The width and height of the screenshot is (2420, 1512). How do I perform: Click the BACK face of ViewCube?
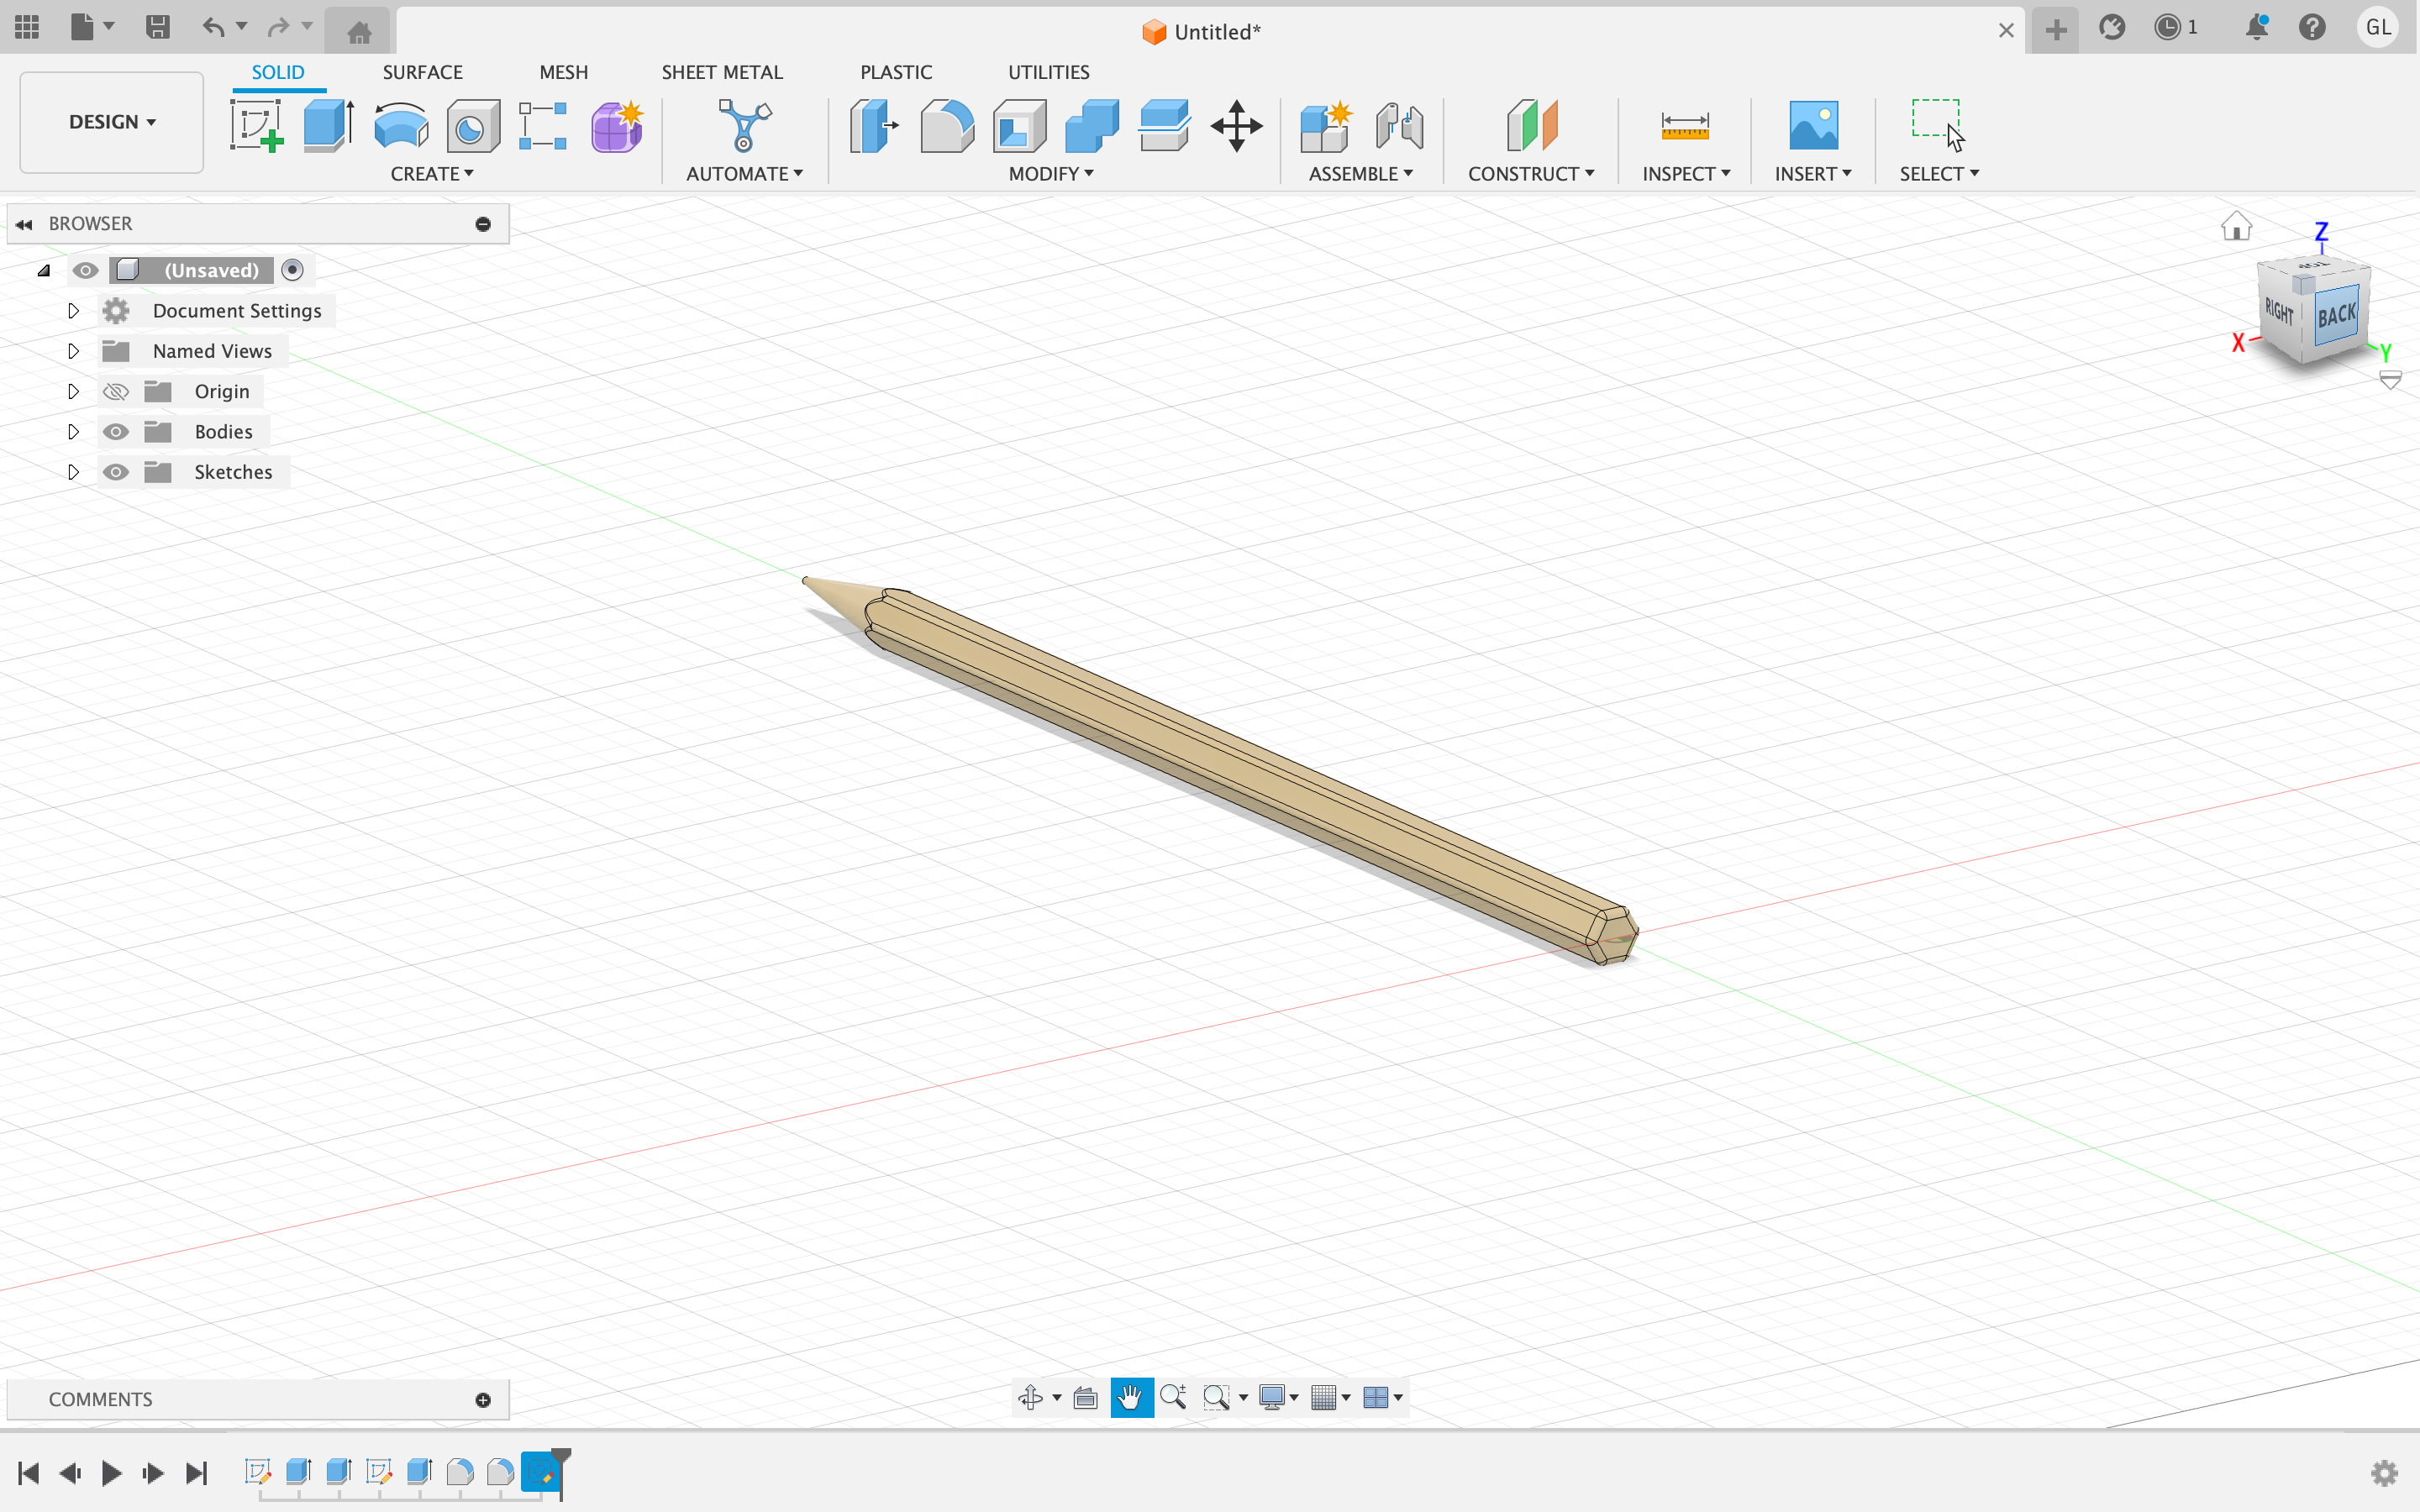click(2336, 316)
